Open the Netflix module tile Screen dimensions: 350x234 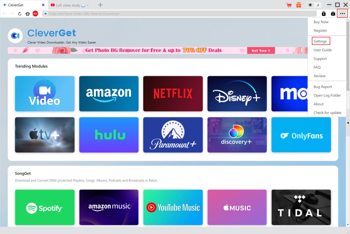[x=173, y=94]
